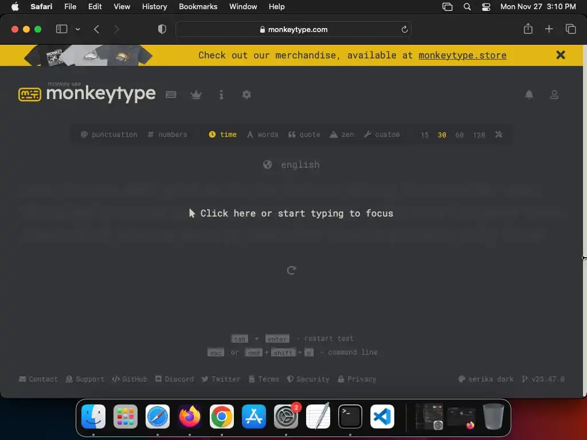Open the serika dark theme picker
587x440 pixels.
[x=486, y=379]
